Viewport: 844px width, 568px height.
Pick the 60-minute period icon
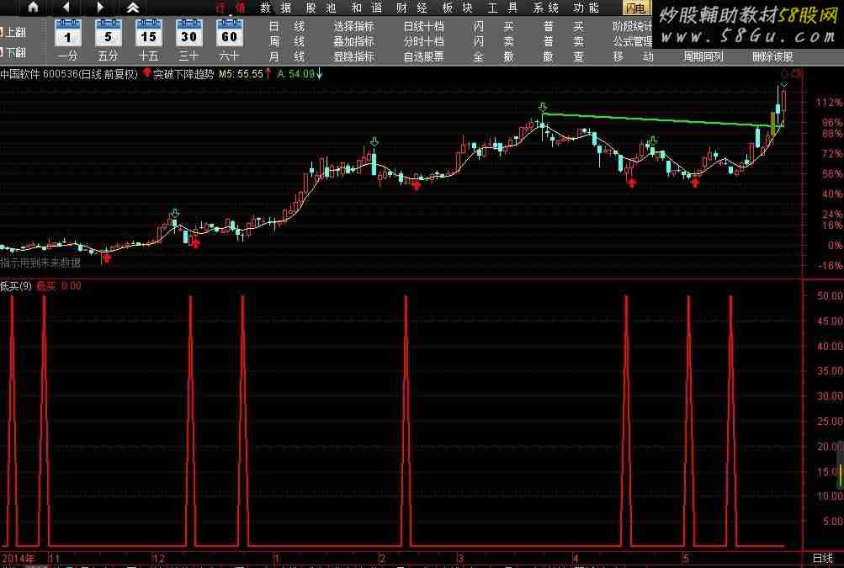(x=229, y=36)
